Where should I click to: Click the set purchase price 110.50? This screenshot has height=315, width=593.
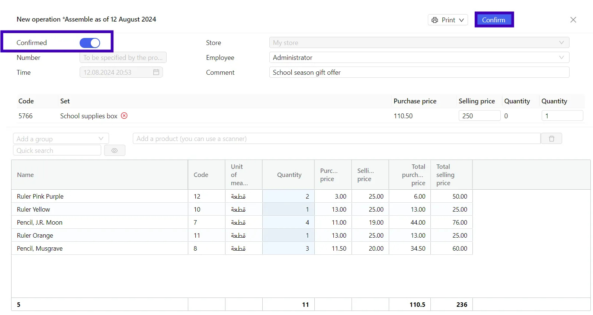click(403, 116)
